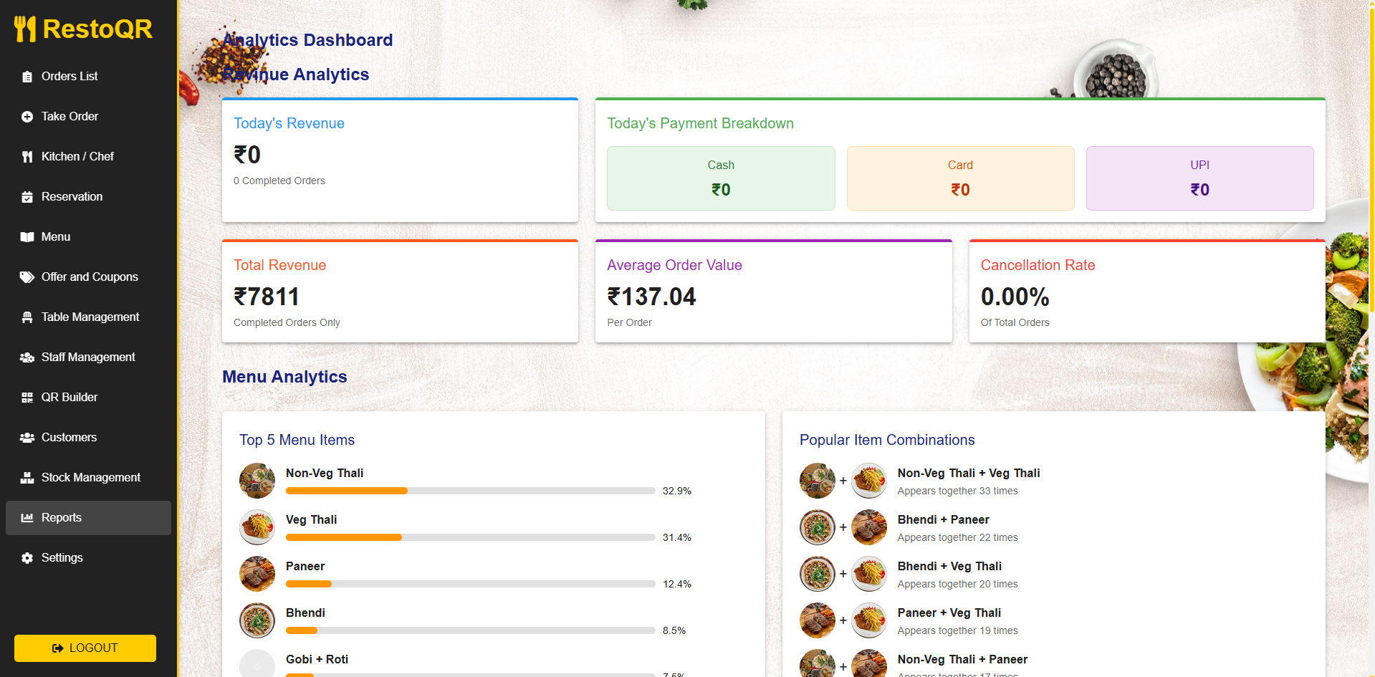1375x677 pixels.
Task: Select the UPI payment tile
Action: click(x=1199, y=178)
